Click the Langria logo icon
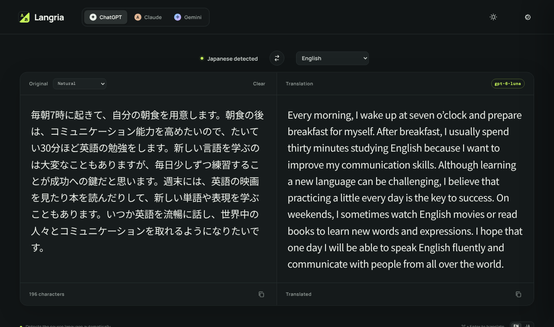This screenshot has width=554, height=327. point(24,17)
